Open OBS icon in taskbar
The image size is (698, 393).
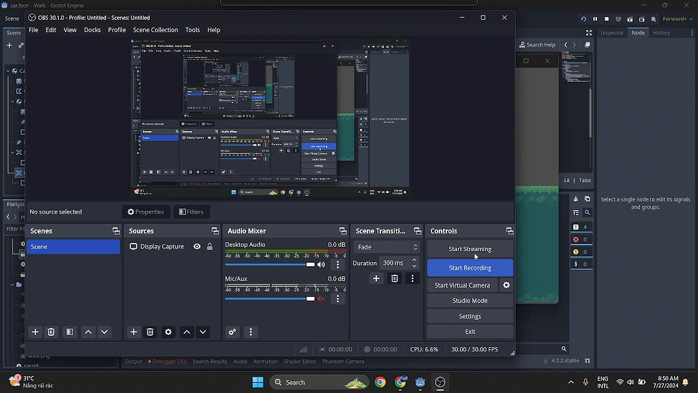coord(440,382)
